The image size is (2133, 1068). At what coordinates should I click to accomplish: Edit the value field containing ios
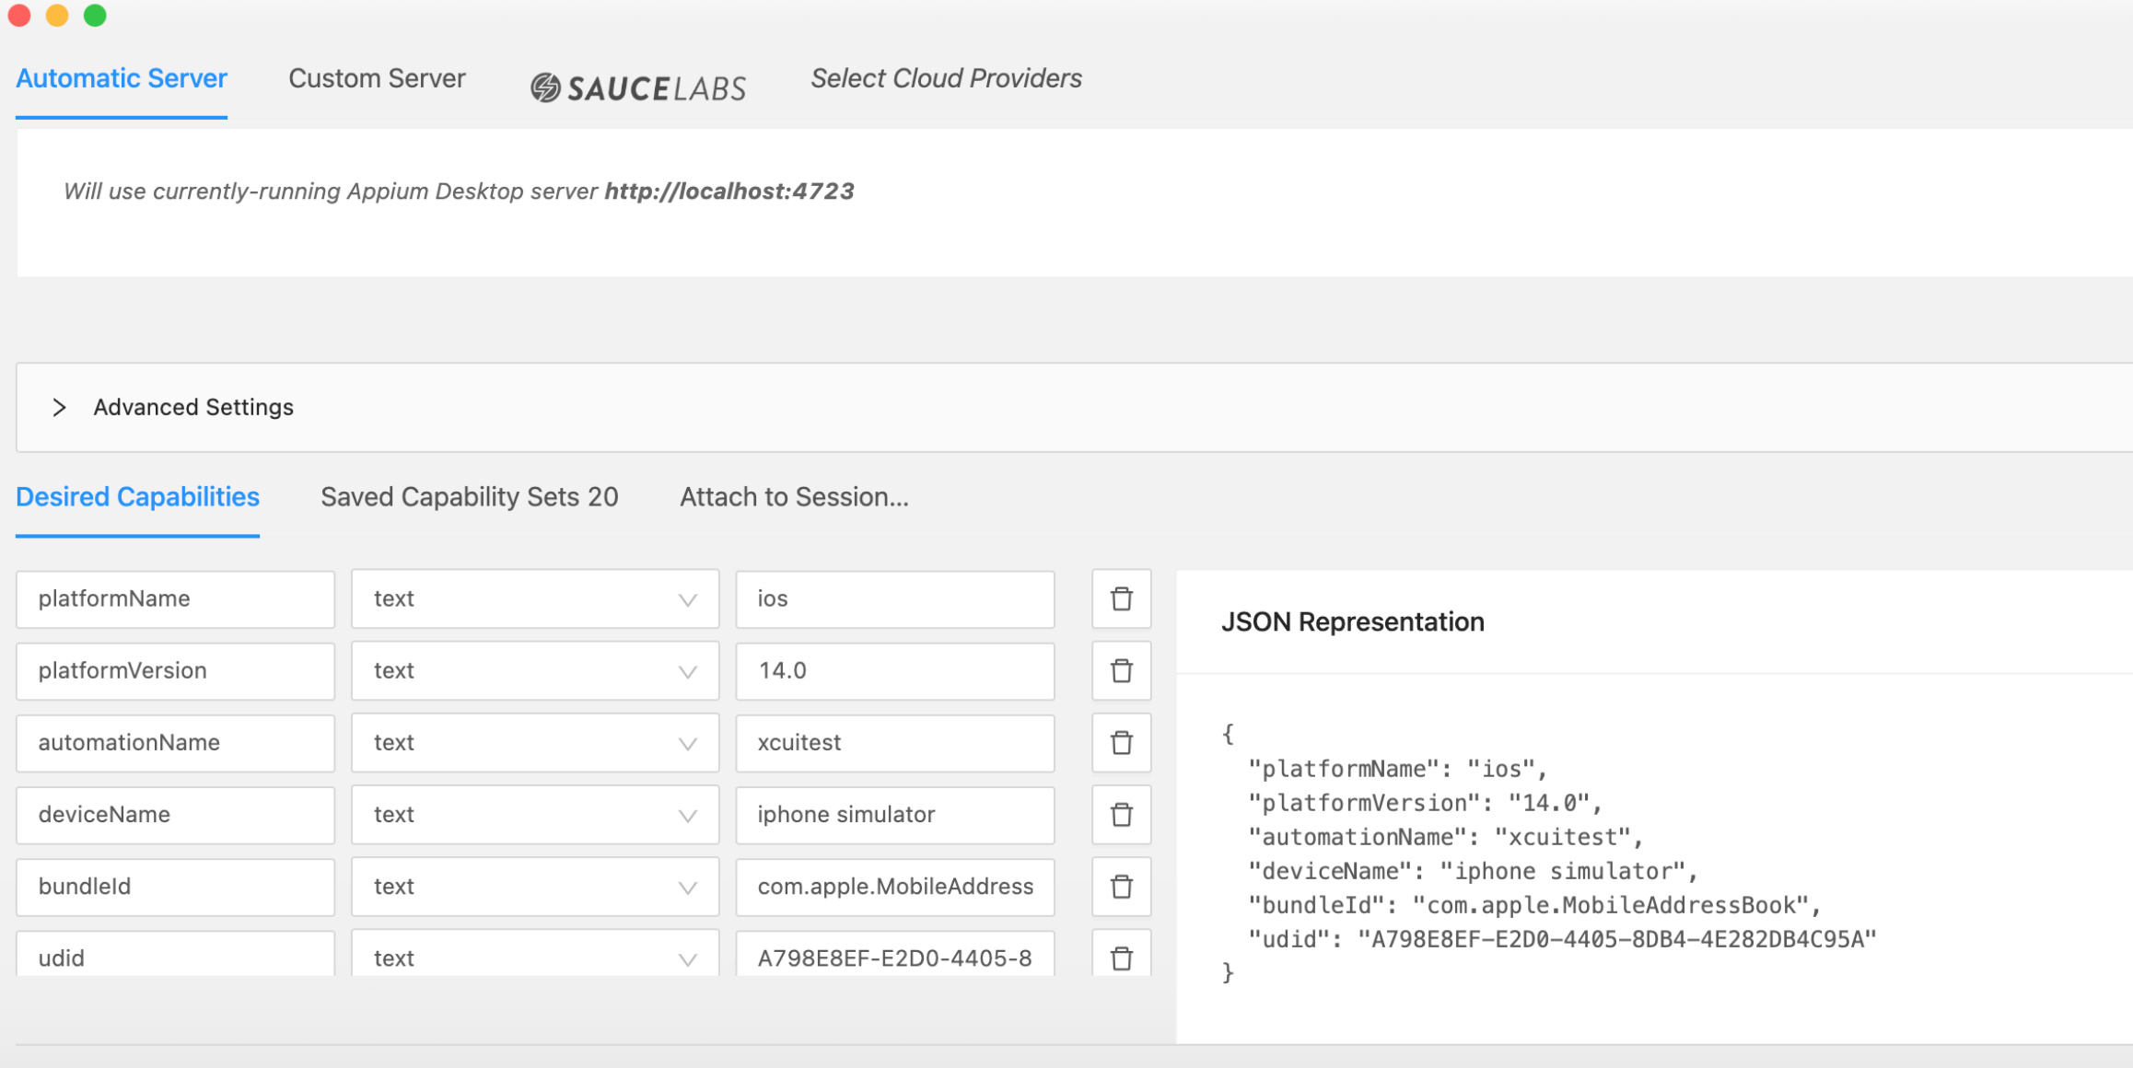point(895,598)
